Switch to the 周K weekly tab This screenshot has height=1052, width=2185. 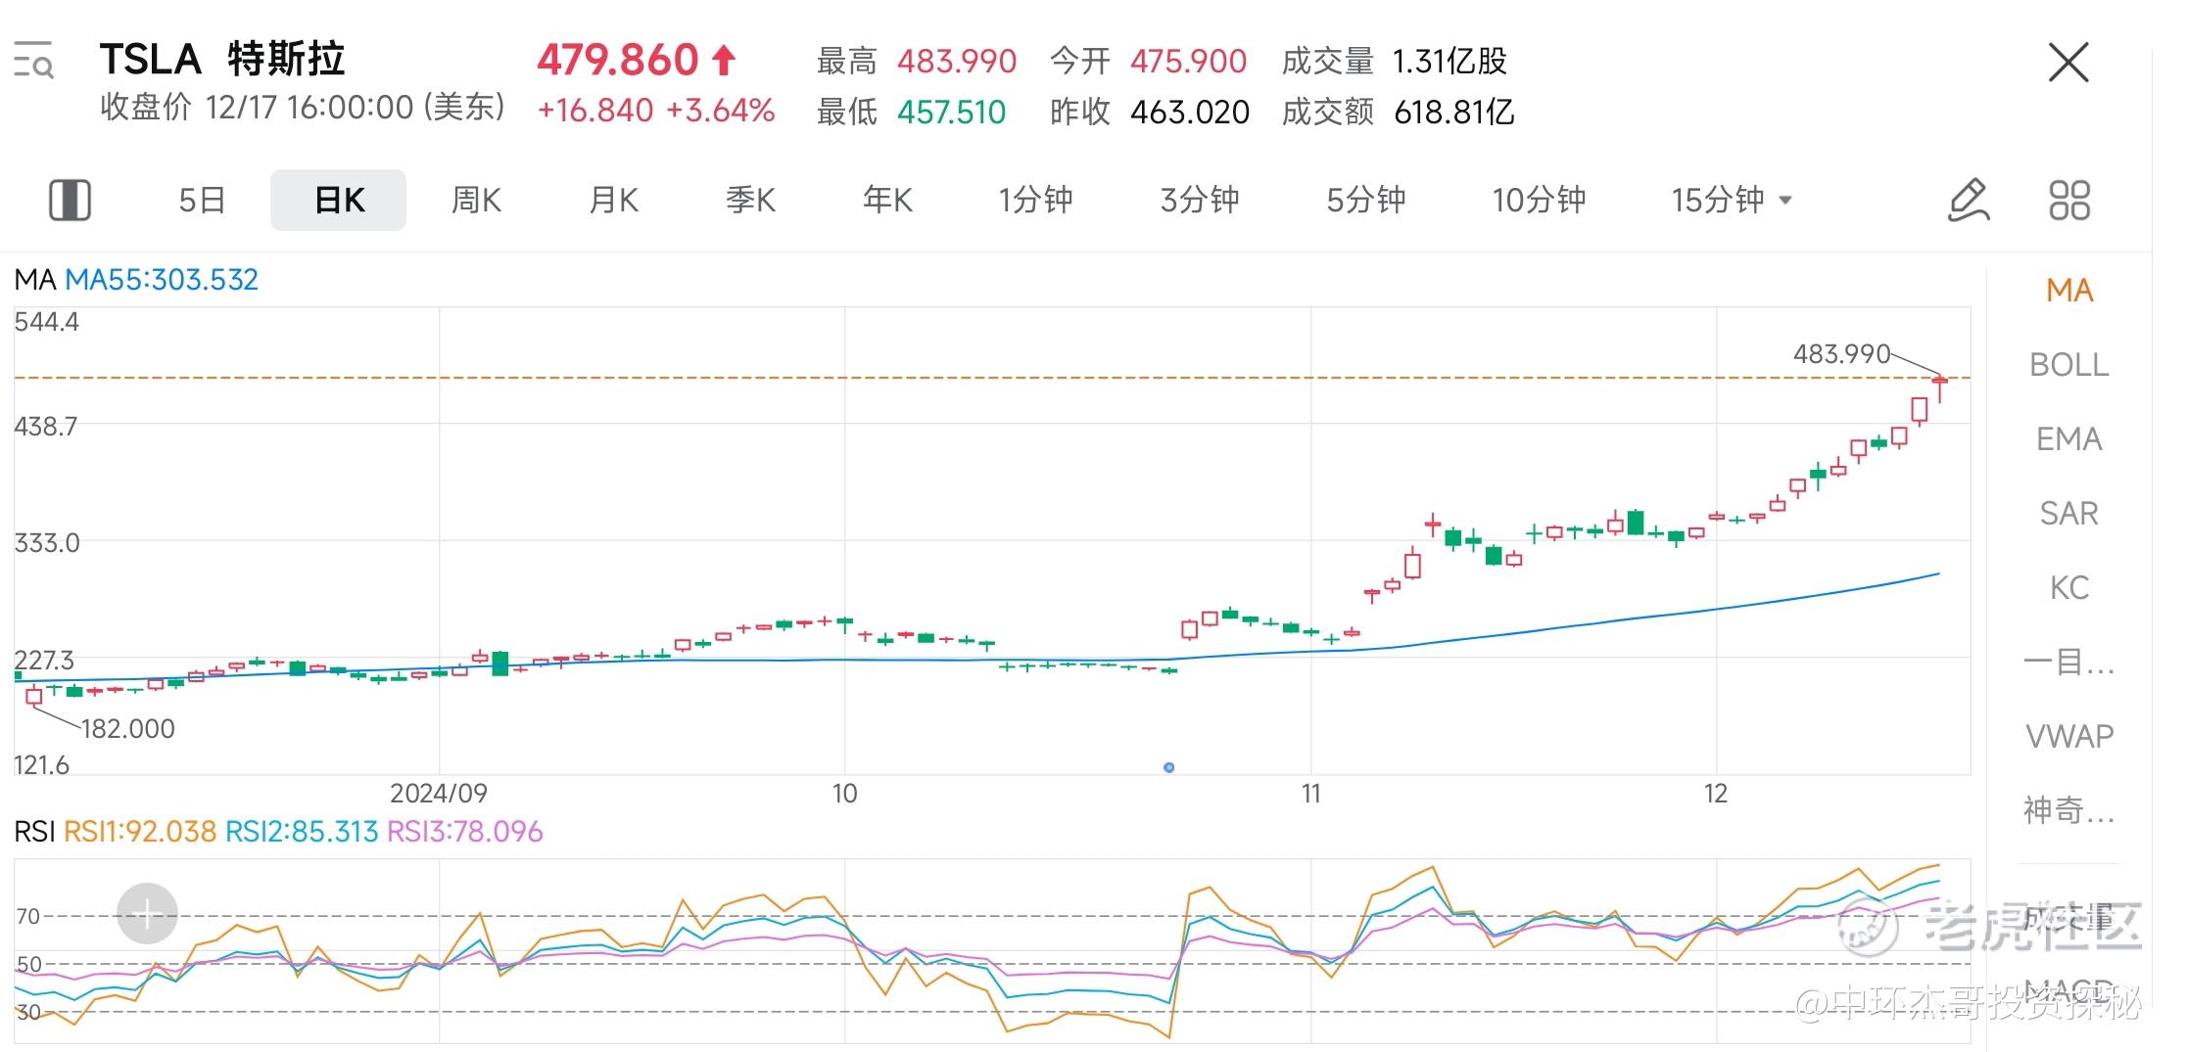pyautogui.click(x=476, y=200)
